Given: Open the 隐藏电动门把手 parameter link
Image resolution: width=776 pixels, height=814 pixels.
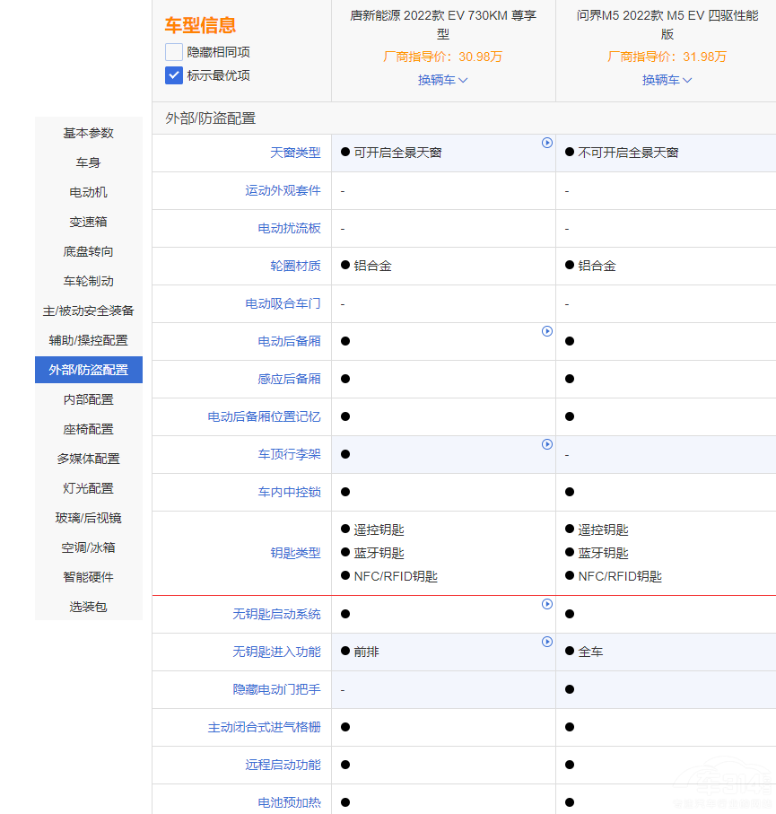Looking at the screenshot, I should (x=276, y=689).
